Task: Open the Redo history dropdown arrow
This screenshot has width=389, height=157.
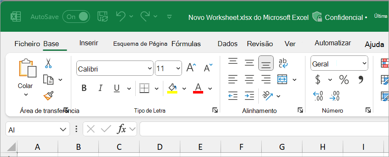Action: 155,17
